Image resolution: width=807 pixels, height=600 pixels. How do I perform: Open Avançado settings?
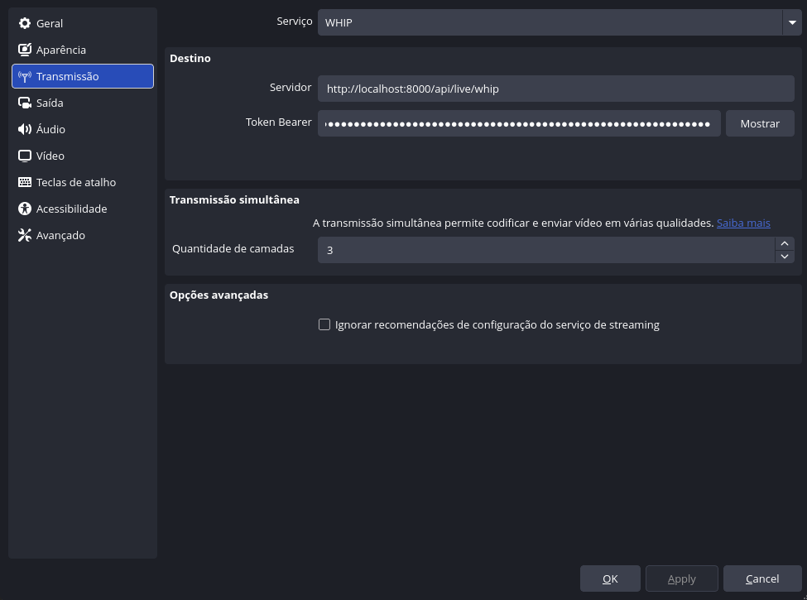tap(82, 235)
